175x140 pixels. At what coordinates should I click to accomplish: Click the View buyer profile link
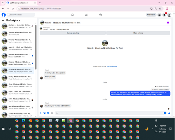click(112, 66)
